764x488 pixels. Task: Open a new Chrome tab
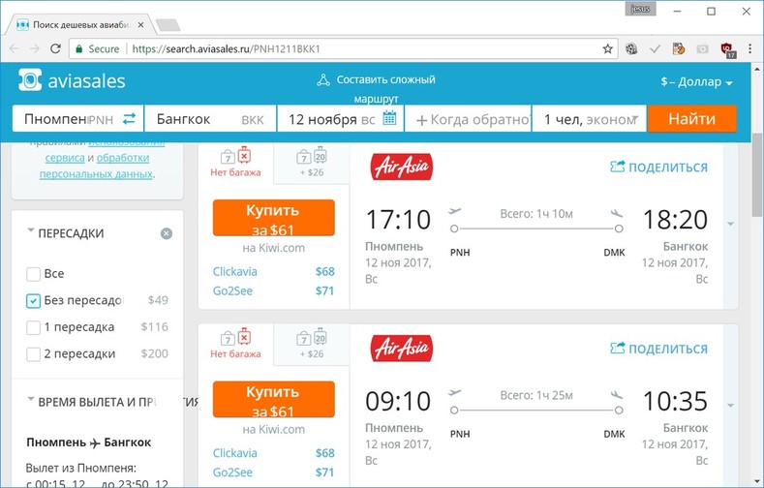pyautogui.click(x=168, y=24)
